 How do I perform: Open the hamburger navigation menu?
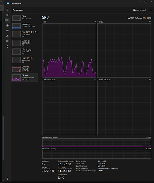click(x=7, y=10)
